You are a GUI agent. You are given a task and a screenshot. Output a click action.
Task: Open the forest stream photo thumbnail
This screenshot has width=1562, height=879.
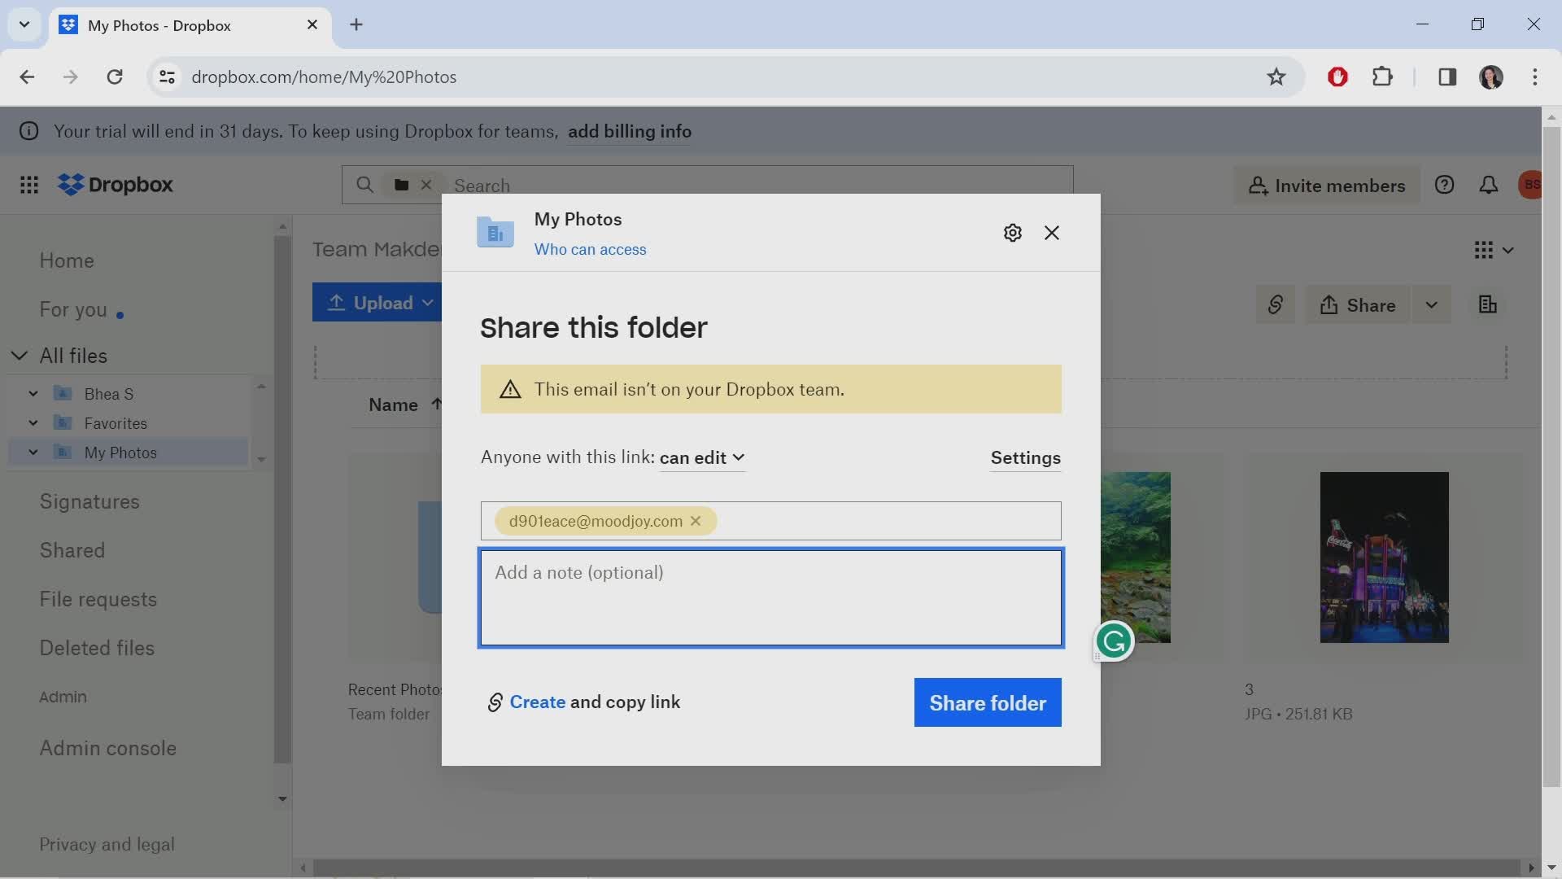(1136, 558)
